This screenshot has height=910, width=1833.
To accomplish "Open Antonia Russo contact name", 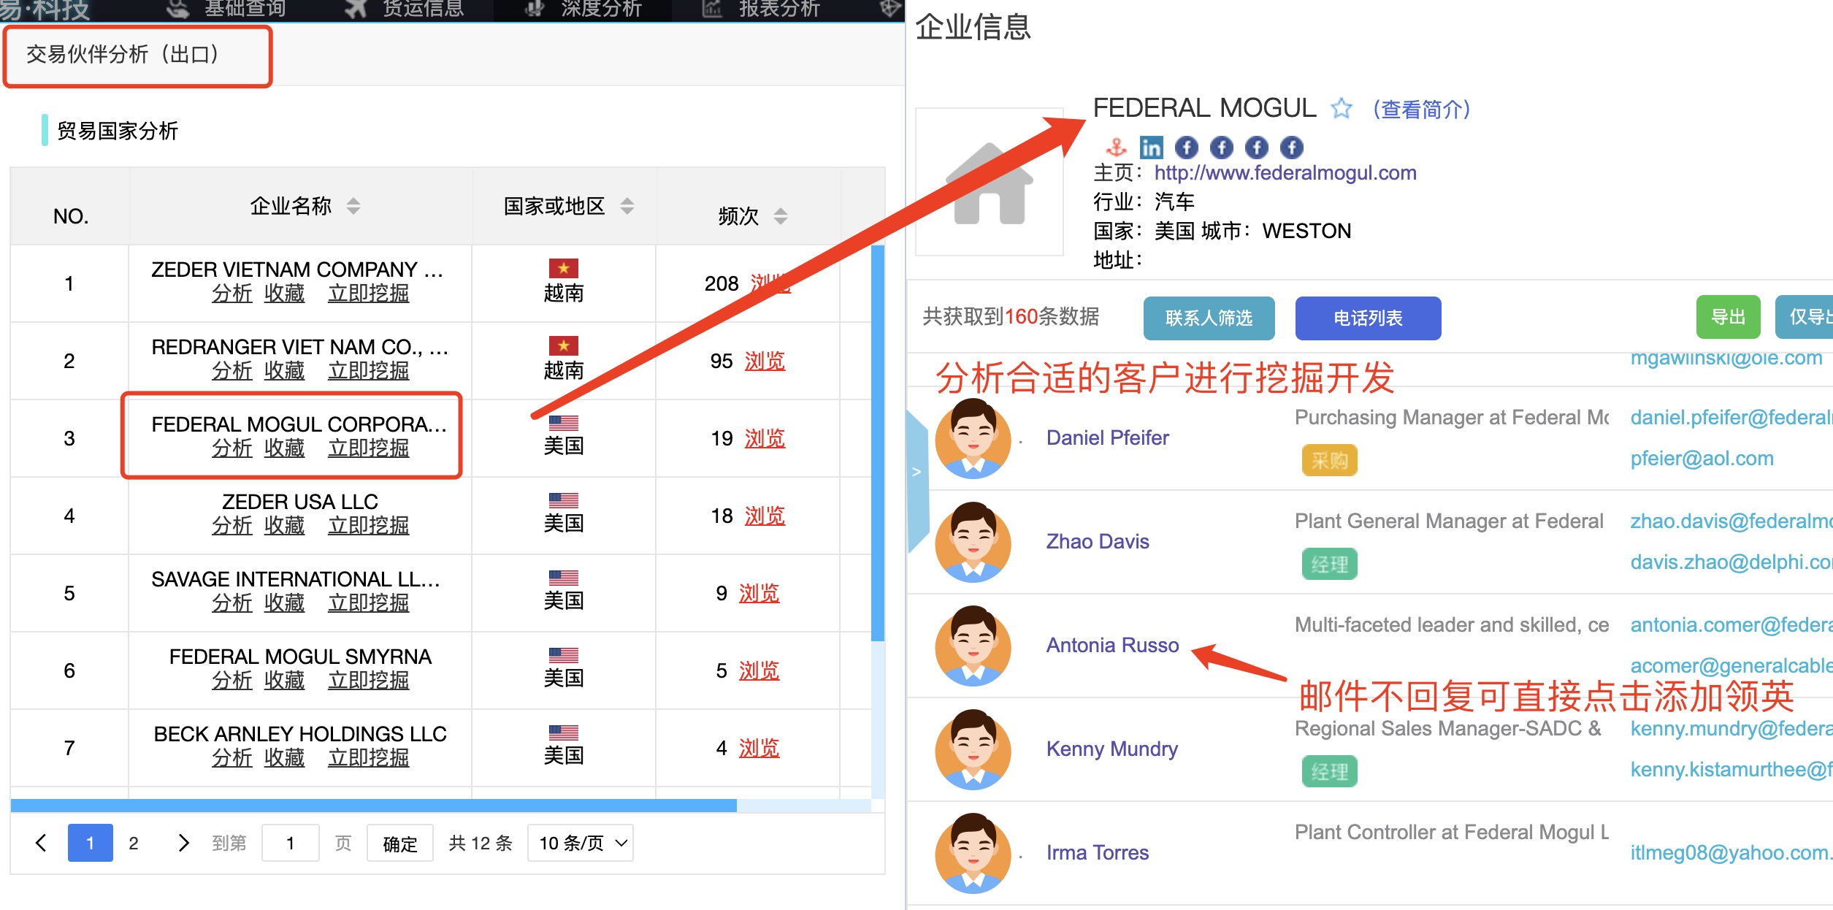I will (x=1112, y=645).
